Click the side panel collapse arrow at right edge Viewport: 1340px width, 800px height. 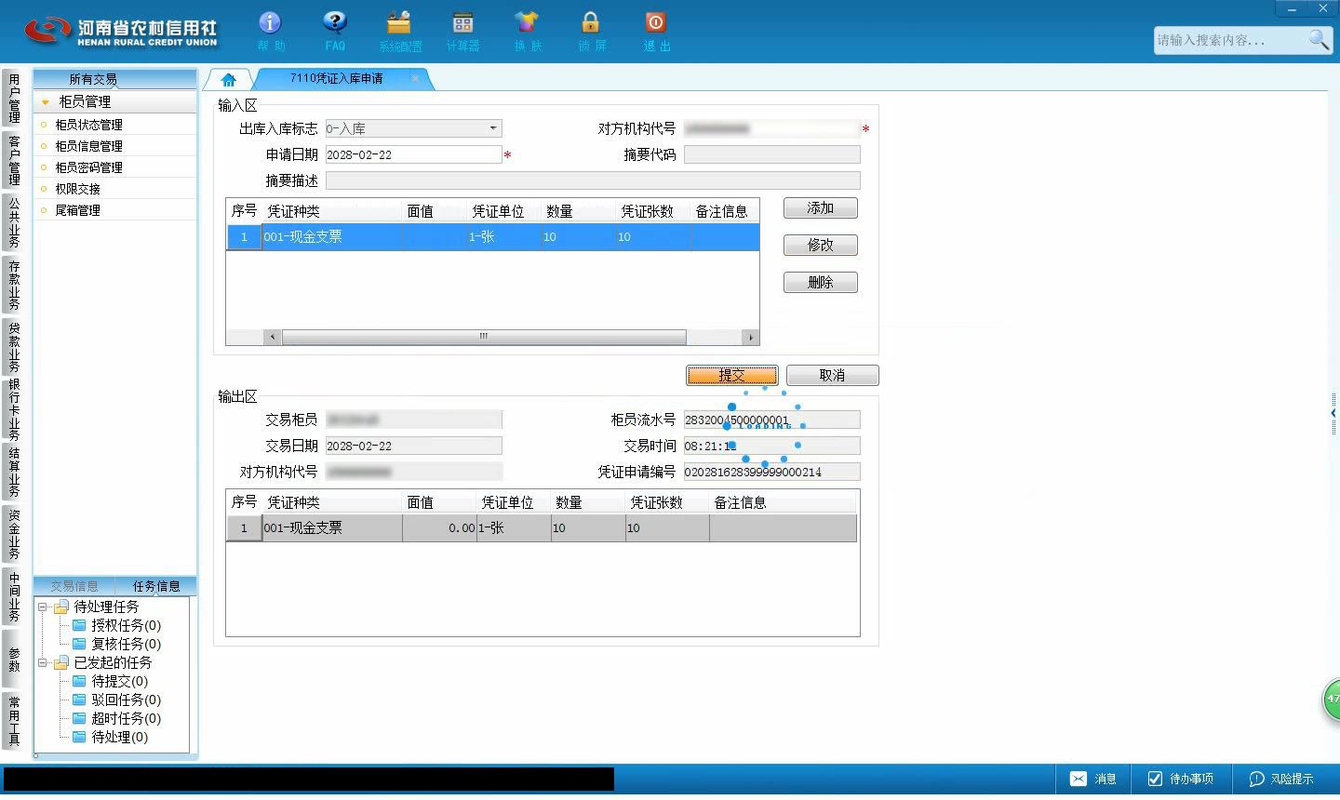pyautogui.click(x=1333, y=412)
